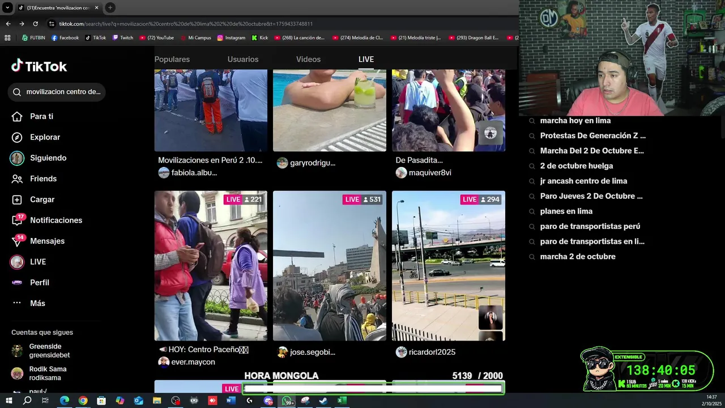Close the TikTok browser tab
725x408 pixels.
pyautogui.click(x=97, y=7)
